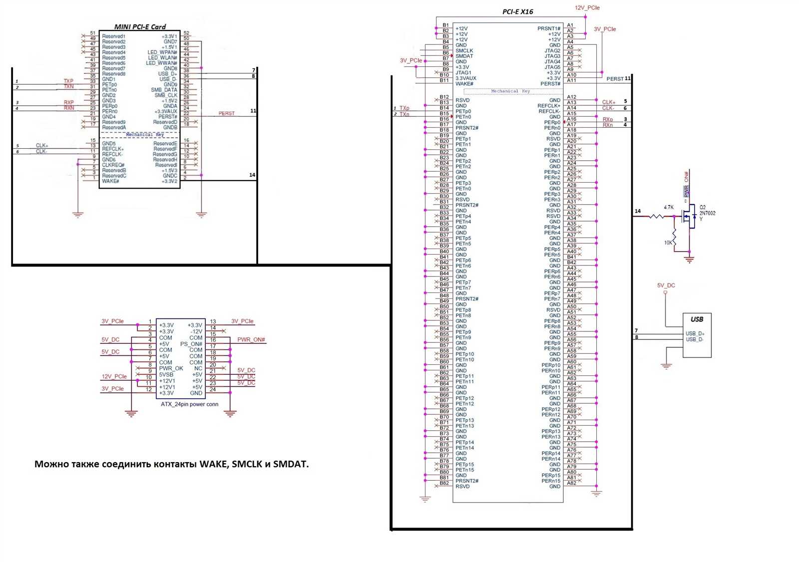
Task: Click 'LED_WWAN#' pin on Mini PCI-E card
Action: pos(161,63)
